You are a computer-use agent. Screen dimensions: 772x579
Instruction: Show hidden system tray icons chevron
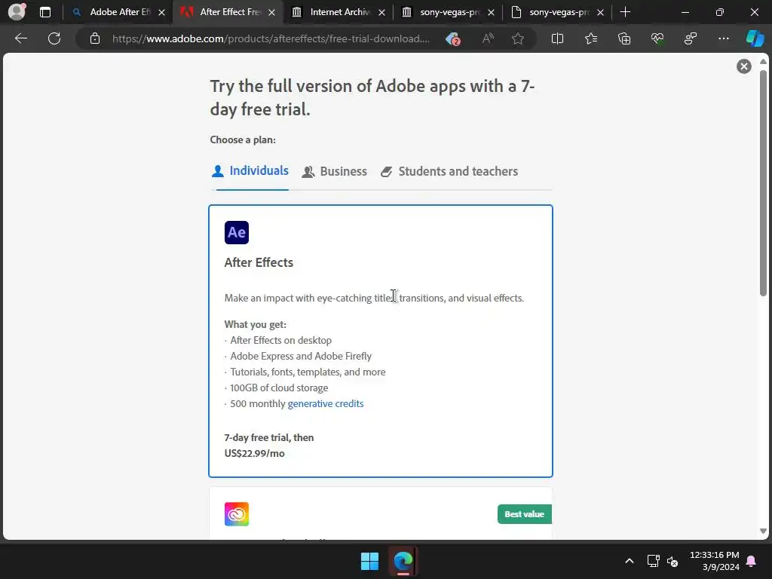(630, 561)
